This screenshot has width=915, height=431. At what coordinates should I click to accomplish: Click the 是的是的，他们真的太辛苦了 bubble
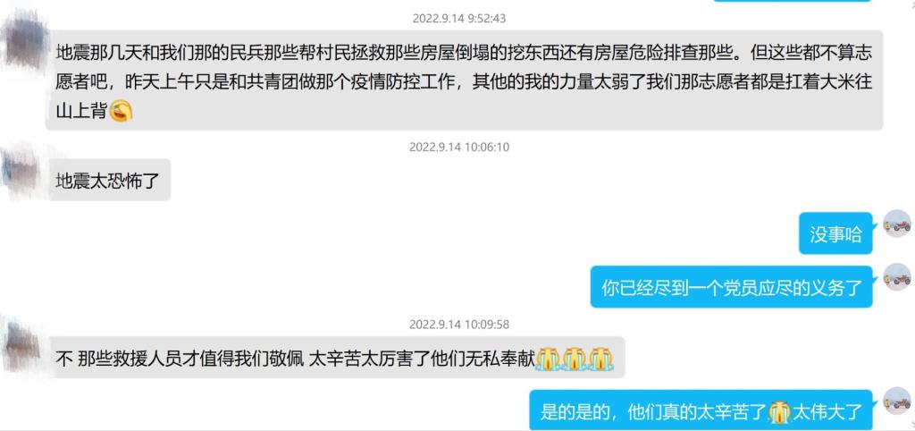[x=701, y=411]
